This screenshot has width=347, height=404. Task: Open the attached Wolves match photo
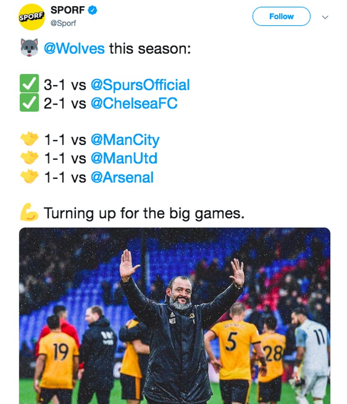click(174, 316)
